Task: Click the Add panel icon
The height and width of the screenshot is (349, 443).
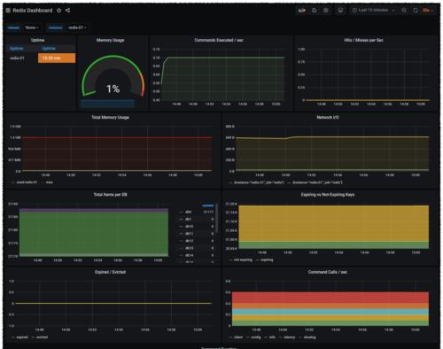Action: tap(301, 11)
